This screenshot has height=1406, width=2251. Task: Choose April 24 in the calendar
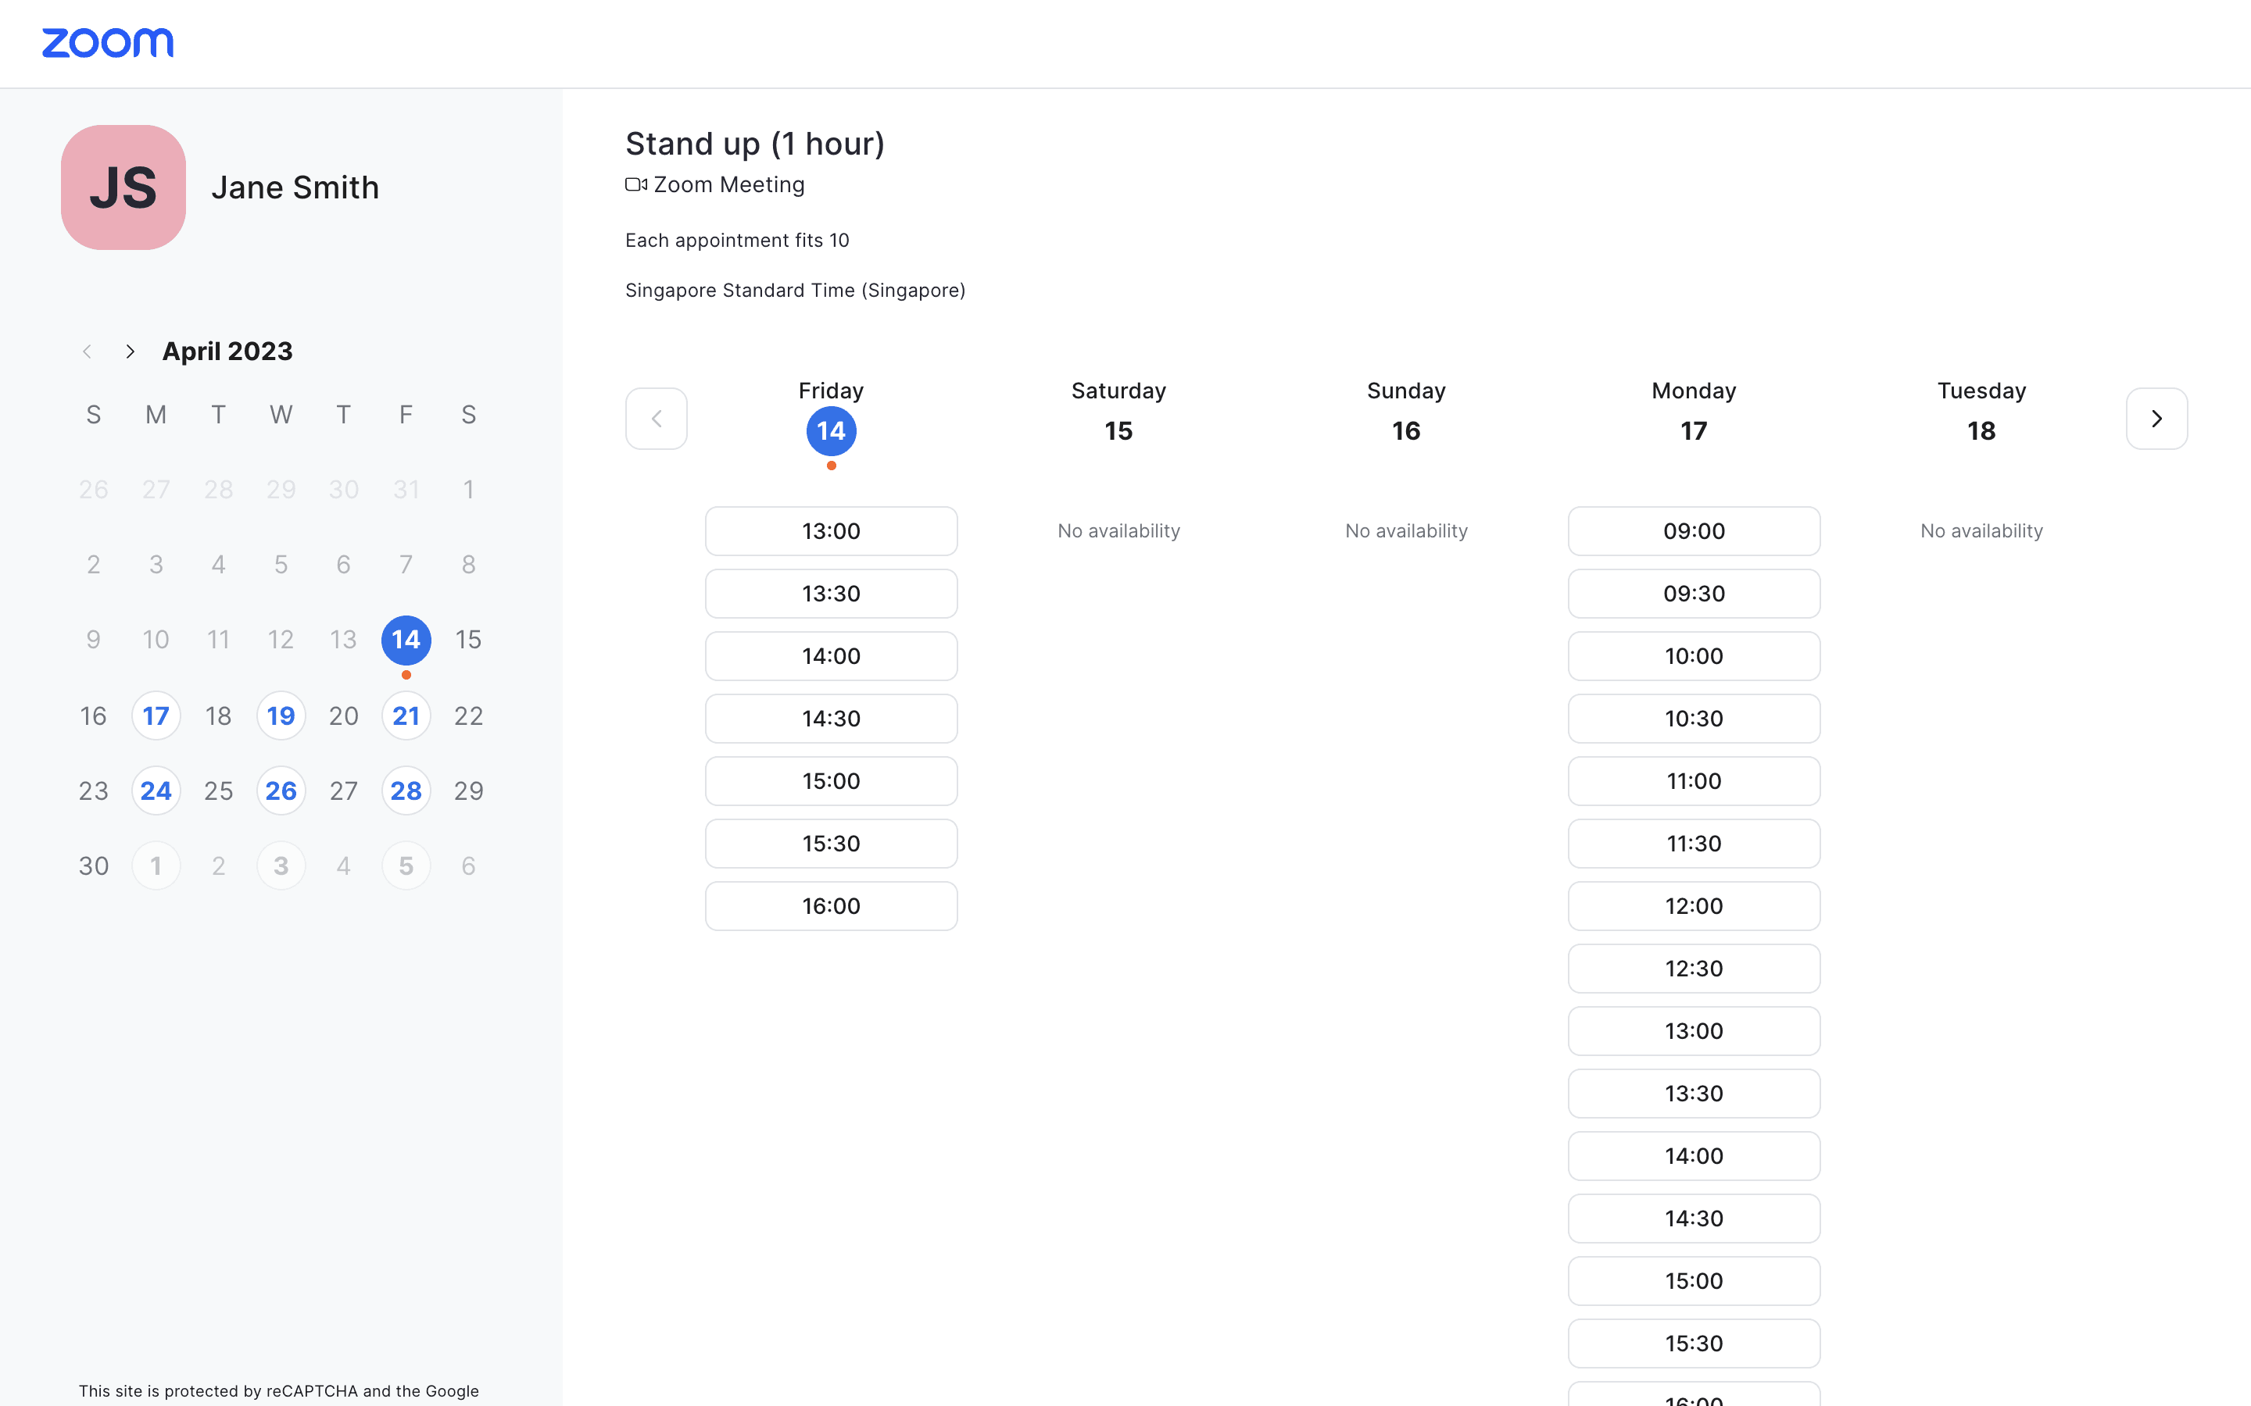156,791
